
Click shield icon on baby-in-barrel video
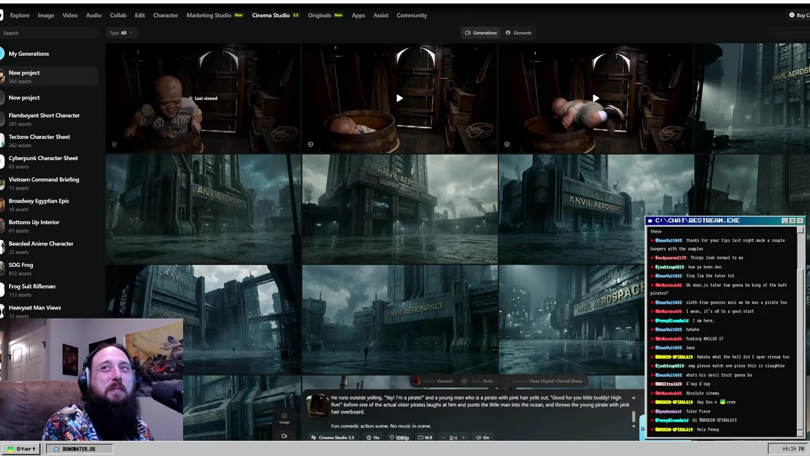(x=310, y=144)
